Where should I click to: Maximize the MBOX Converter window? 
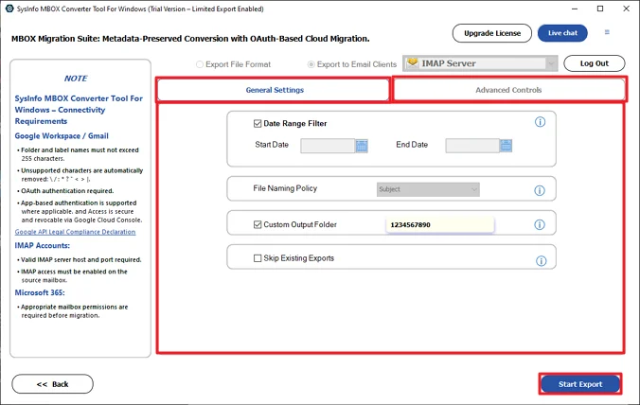click(600, 9)
